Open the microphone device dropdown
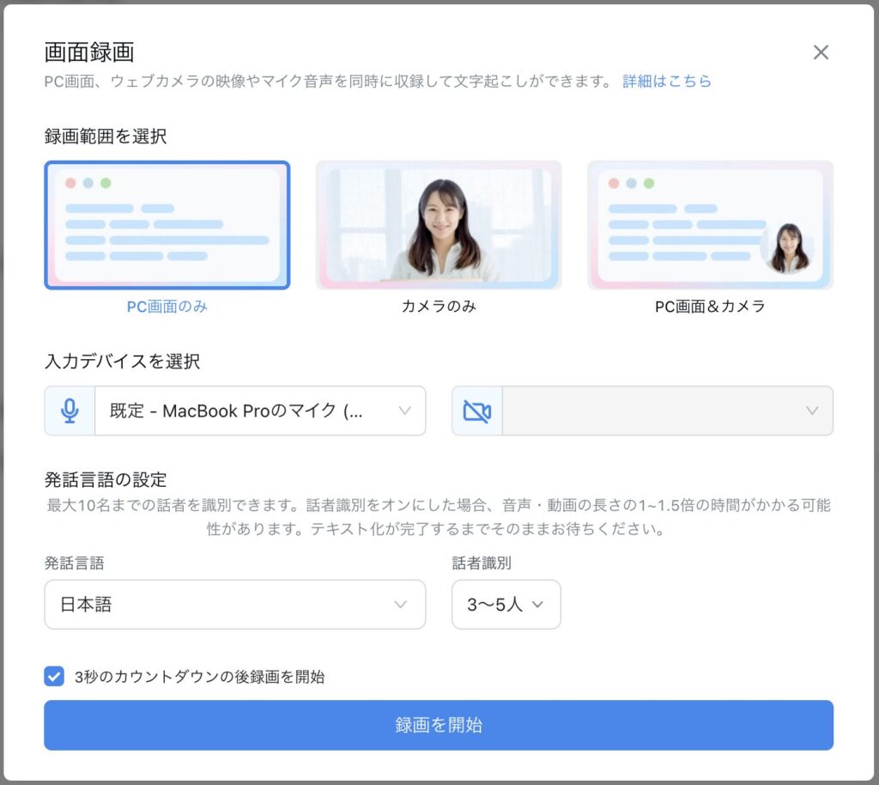Viewport: 879px width, 785px height. [x=260, y=411]
